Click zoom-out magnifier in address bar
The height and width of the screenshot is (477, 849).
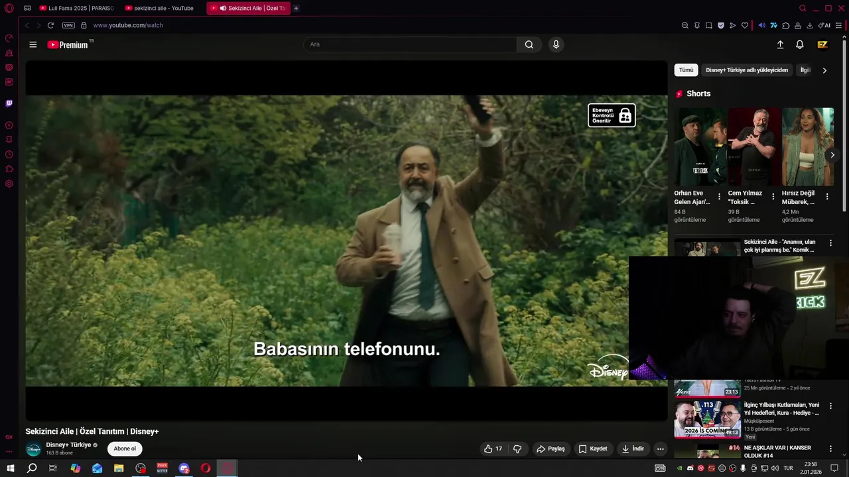685,25
